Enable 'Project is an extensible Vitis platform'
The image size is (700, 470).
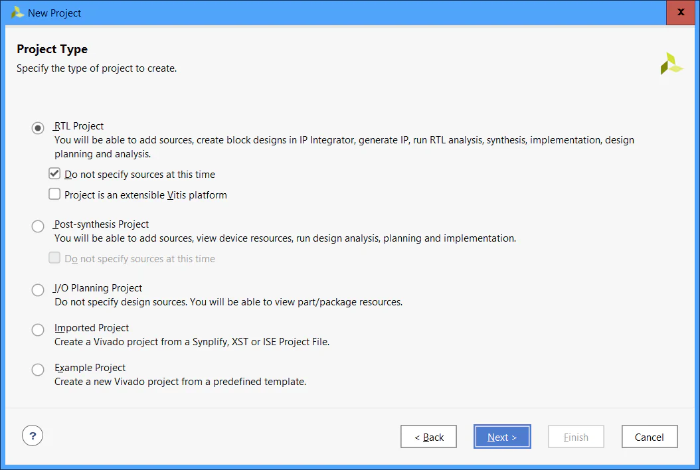(54, 195)
